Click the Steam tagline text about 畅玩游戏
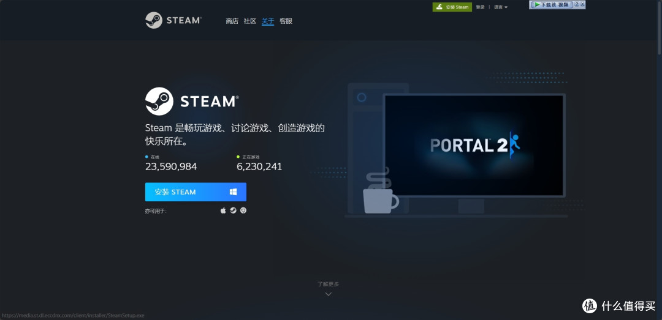The width and height of the screenshot is (662, 320). (235, 135)
